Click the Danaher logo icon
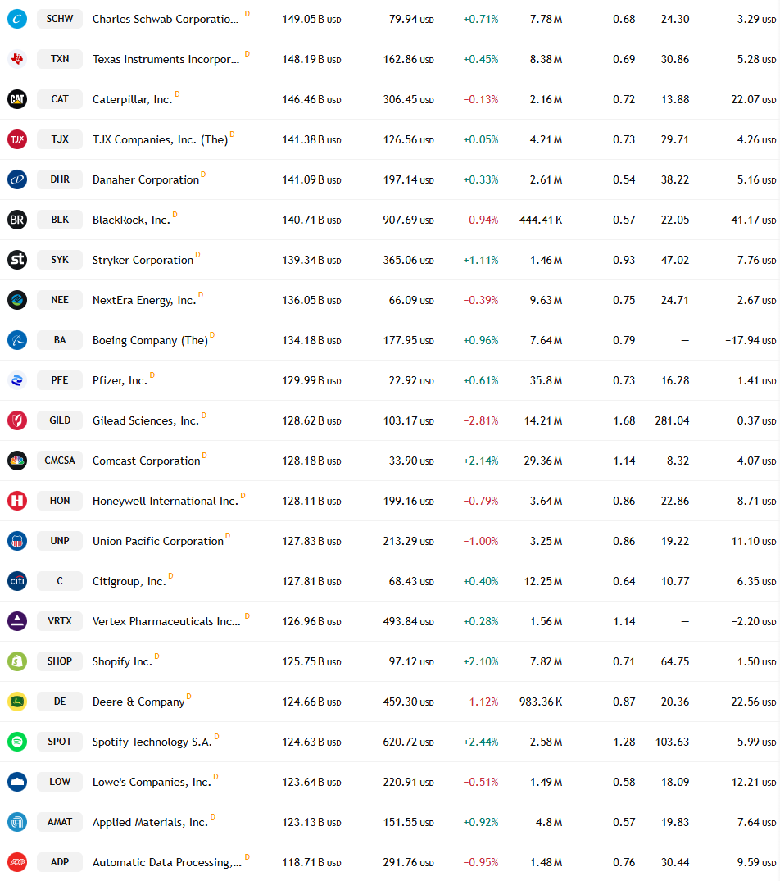The image size is (780, 881). [17, 179]
